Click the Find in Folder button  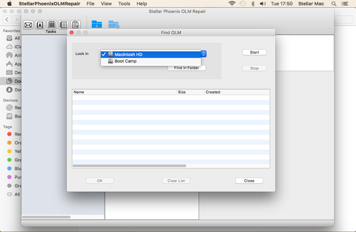tap(187, 68)
